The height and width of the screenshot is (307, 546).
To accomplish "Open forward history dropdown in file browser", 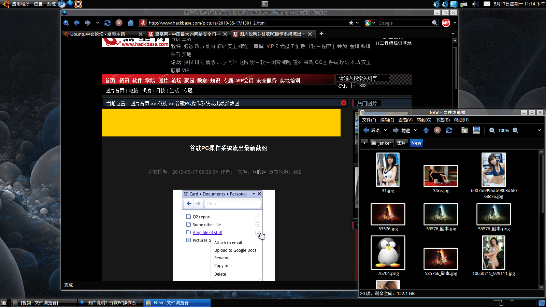I will coord(416,130).
